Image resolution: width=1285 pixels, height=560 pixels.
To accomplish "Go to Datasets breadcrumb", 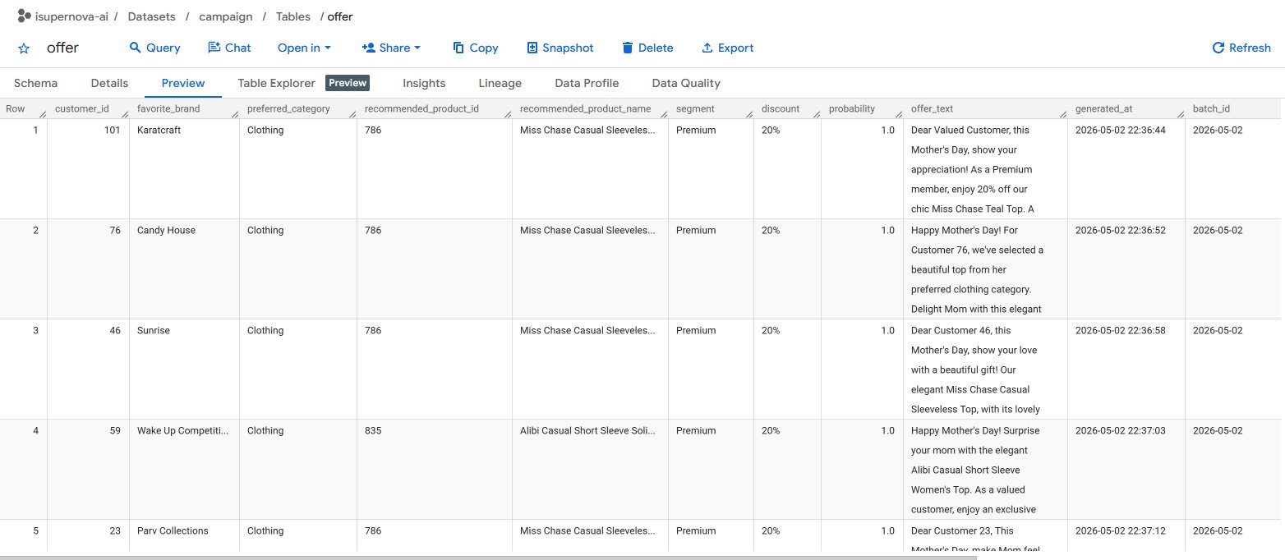I will [151, 16].
